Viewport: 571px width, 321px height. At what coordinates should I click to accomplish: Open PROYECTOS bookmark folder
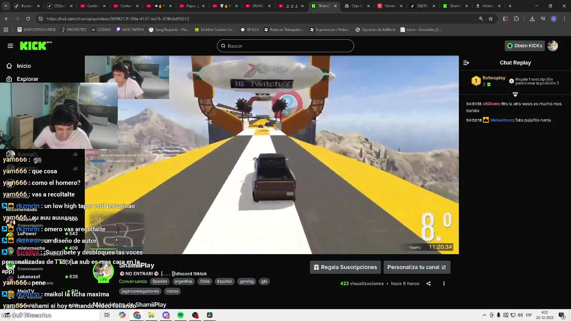[x=74, y=30]
